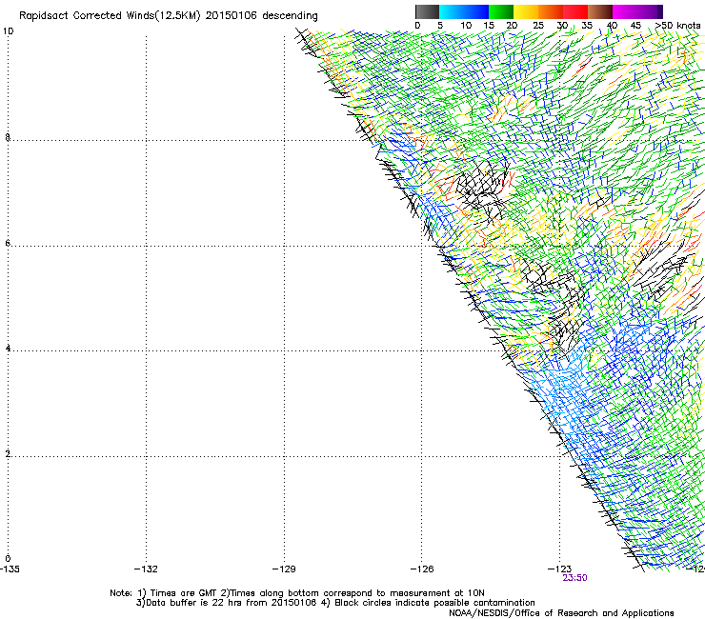Click the legend tick label '10'

click(466, 26)
